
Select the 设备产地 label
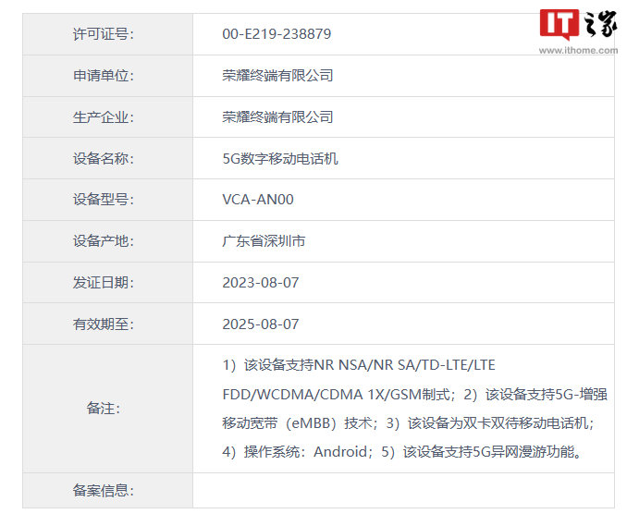click(x=104, y=241)
